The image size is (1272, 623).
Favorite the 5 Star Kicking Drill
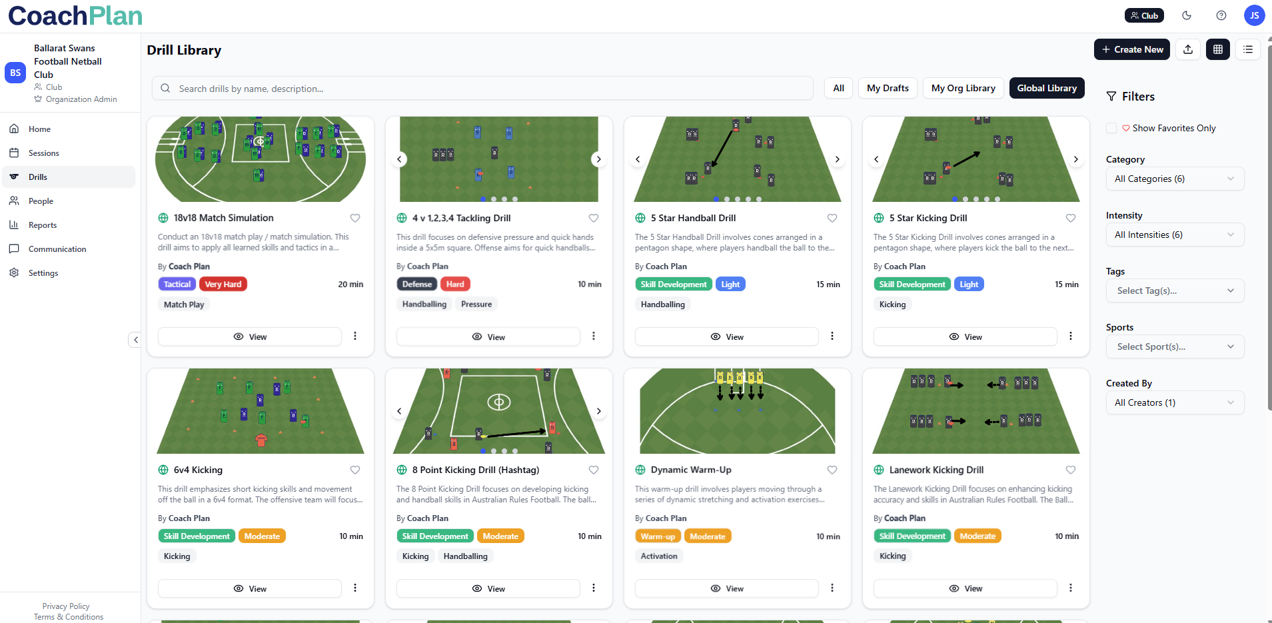pyautogui.click(x=1071, y=218)
